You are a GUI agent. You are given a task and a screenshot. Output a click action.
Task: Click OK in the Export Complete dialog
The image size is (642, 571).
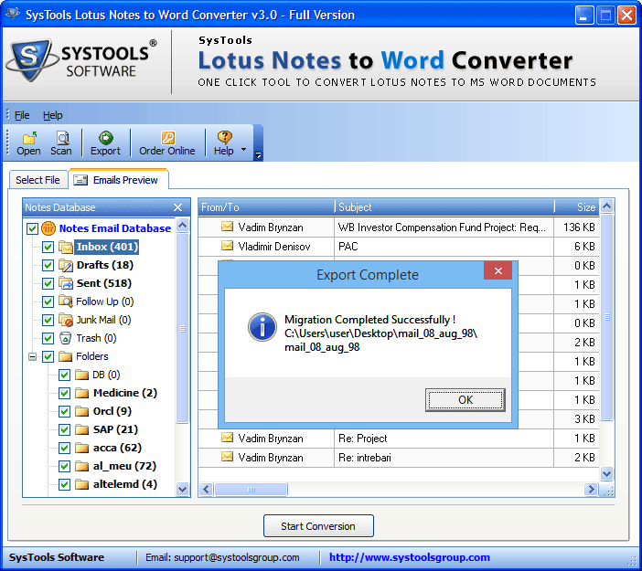[x=465, y=399]
